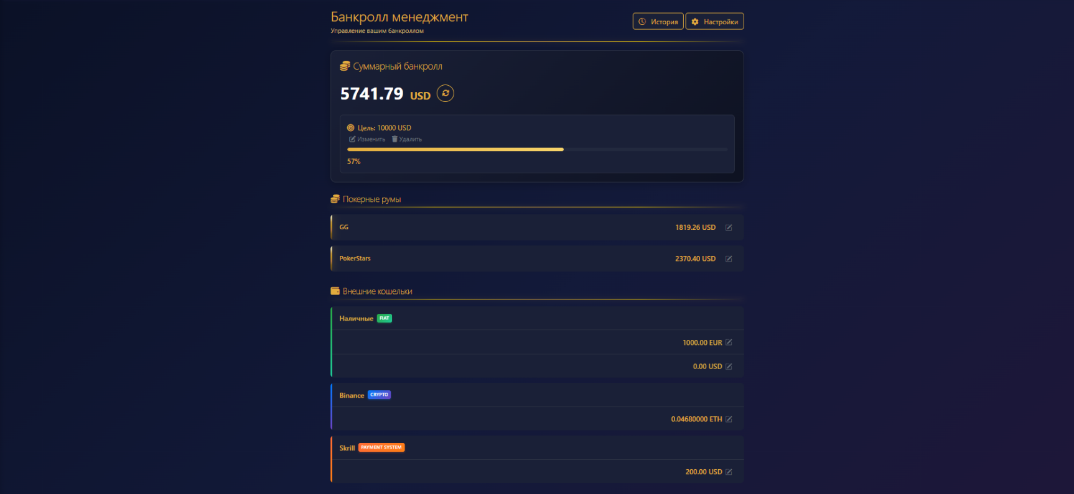Click the 5741.79 total bankroll amount

pyautogui.click(x=372, y=94)
